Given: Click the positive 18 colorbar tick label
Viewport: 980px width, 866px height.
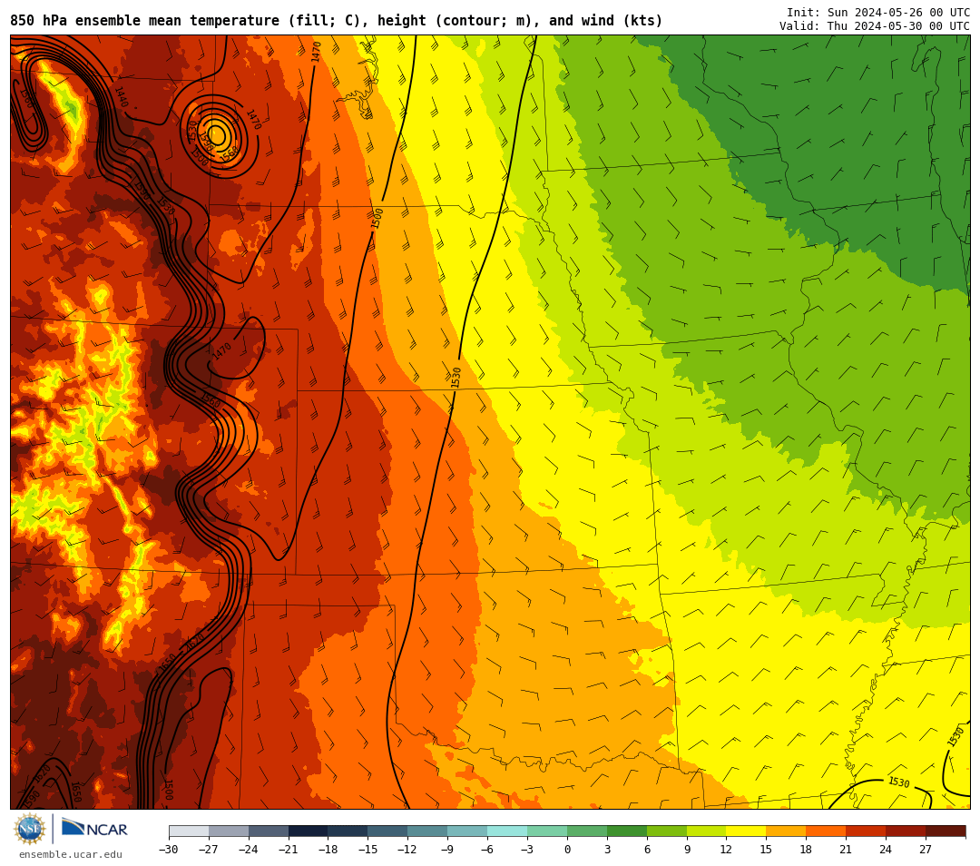Looking at the screenshot, I should click(807, 849).
